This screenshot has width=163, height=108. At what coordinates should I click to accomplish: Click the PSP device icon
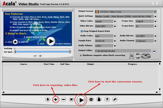(146, 56)
